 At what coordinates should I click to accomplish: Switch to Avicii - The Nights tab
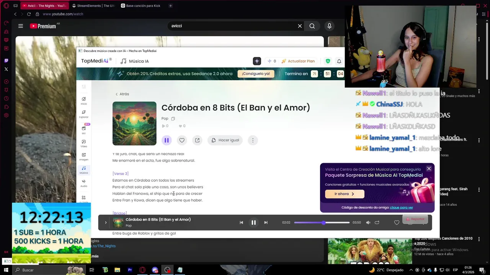(x=44, y=6)
